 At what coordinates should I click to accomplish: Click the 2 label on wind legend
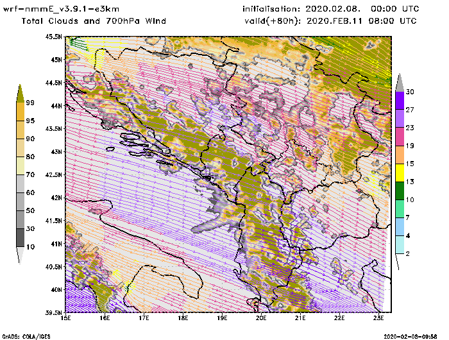(408, 254)
